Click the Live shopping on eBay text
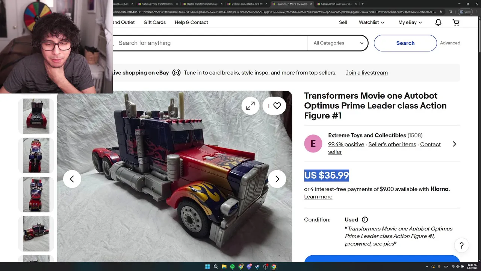This screenshot has width=481, height=271. click(x=141, y=73)
